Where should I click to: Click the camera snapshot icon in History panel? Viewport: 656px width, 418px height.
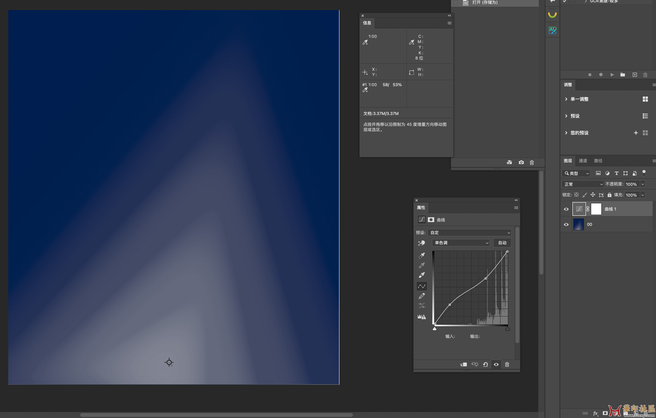pos(521,163)
